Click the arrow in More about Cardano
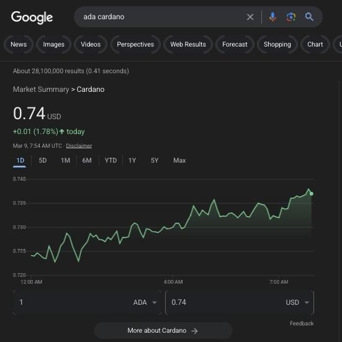Screen dimensions: 342x342 coord(194,331)
